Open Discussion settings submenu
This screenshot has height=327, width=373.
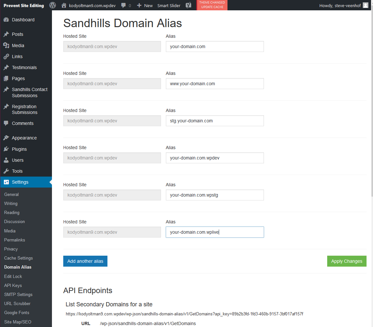click(x=14, y=221)
